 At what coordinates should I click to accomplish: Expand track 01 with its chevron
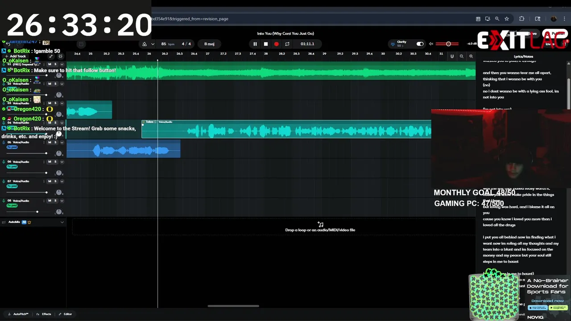pos(62,65)
